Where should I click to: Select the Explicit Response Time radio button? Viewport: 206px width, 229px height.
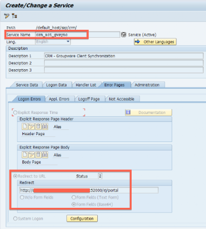point(15,112)
